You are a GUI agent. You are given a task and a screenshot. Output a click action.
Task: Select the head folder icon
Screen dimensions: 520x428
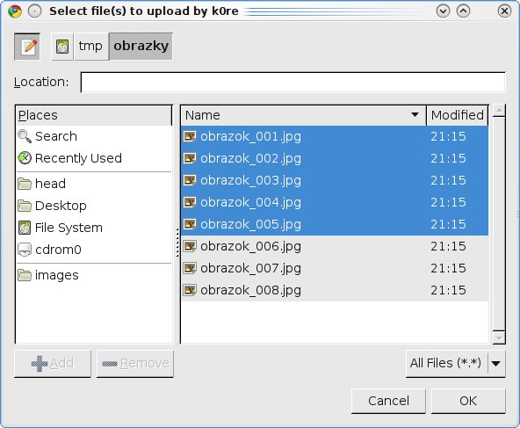25,184
